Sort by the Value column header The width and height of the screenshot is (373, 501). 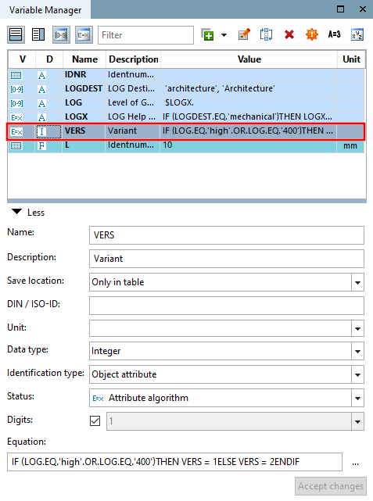pyautogui.click(x=249, y=59)
